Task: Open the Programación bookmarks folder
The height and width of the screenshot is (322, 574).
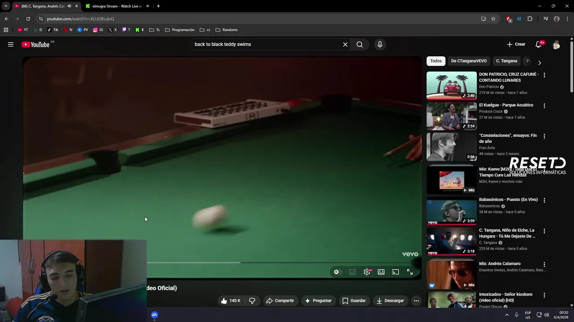Action: [180, 30]
